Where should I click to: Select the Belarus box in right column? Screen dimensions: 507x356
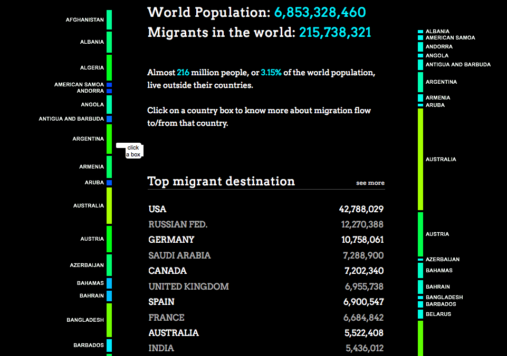tap(420, 314)
